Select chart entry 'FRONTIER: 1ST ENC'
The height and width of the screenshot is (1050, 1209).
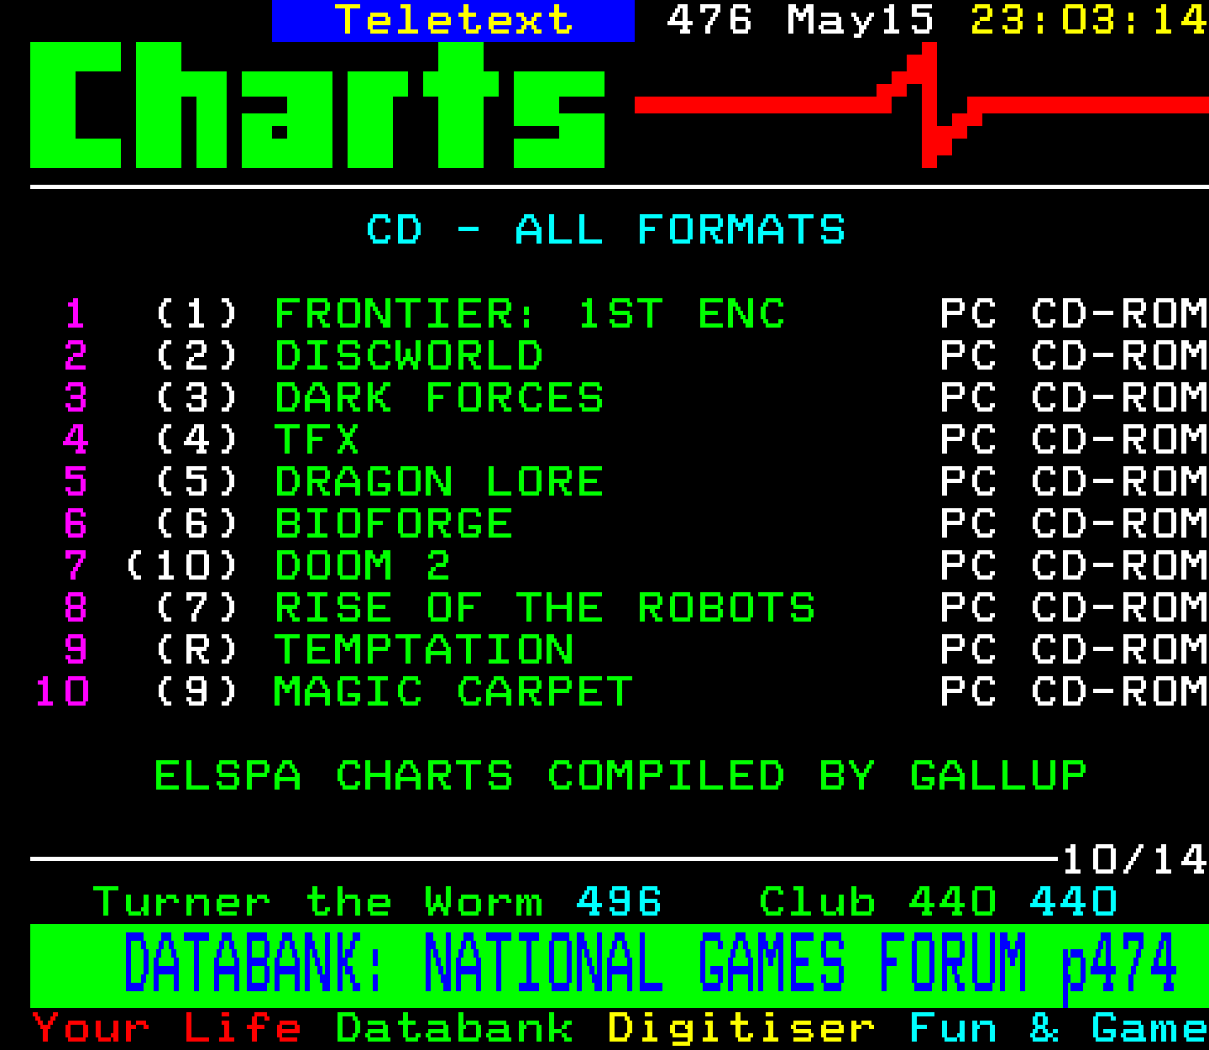pyautogui.click(x=530, y=314)
